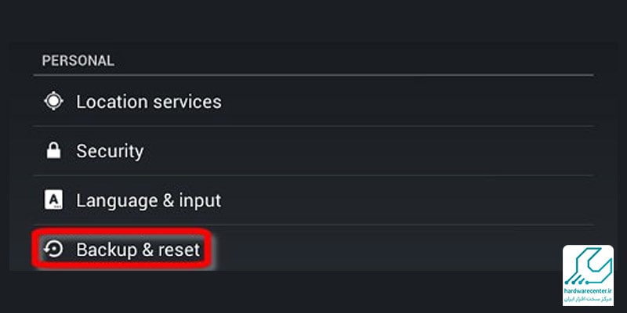Viewport: 627px width, 313px height.
Task: Tap the Language & input letter A icon
Action: click(x=53, y=200)
